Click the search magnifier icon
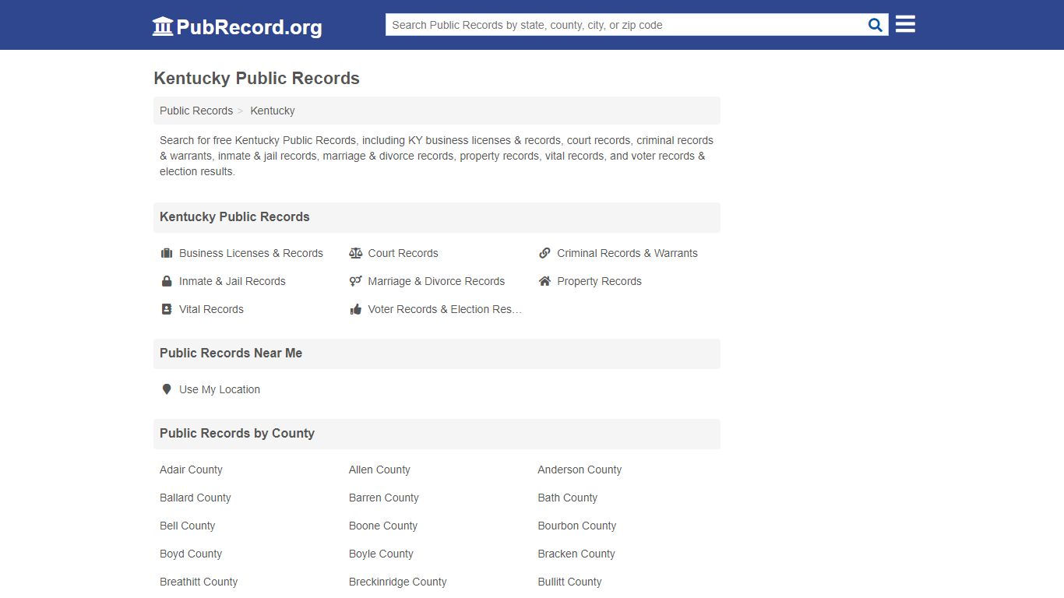This screenshot has height=598, width=1064. pos(876,25)
